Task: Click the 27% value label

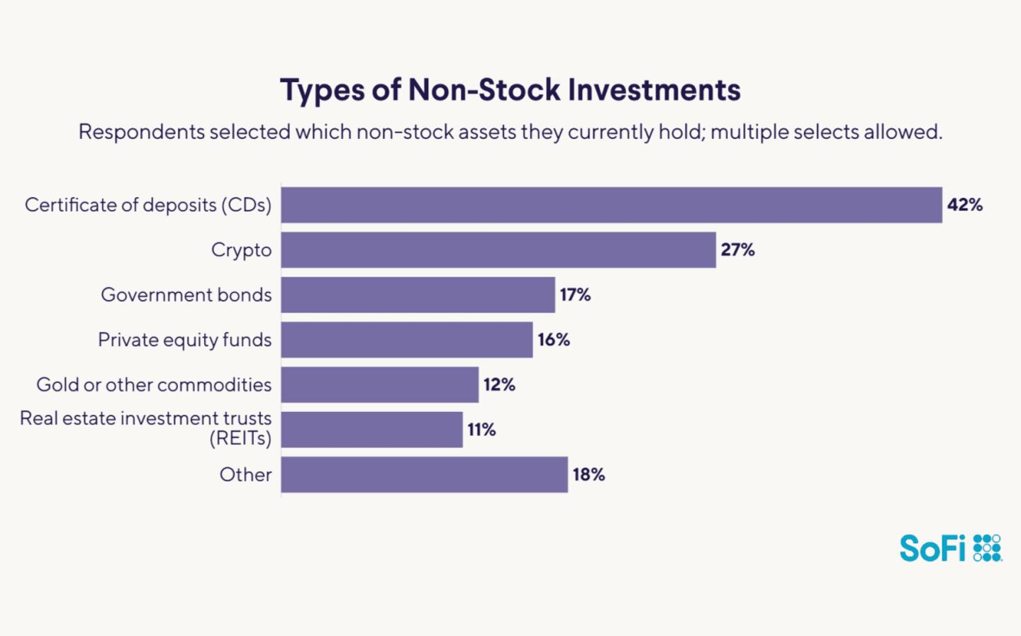Action: pyautogui.click(x=737, y=250)
